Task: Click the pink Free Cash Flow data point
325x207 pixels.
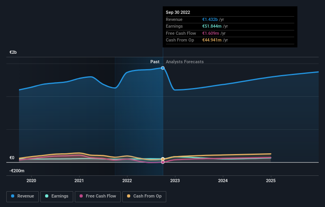Action: 163,162
